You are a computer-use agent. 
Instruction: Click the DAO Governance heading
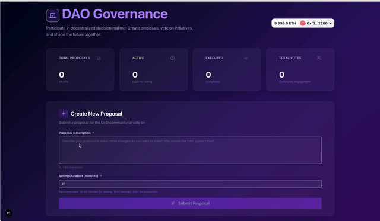point(115,14)
